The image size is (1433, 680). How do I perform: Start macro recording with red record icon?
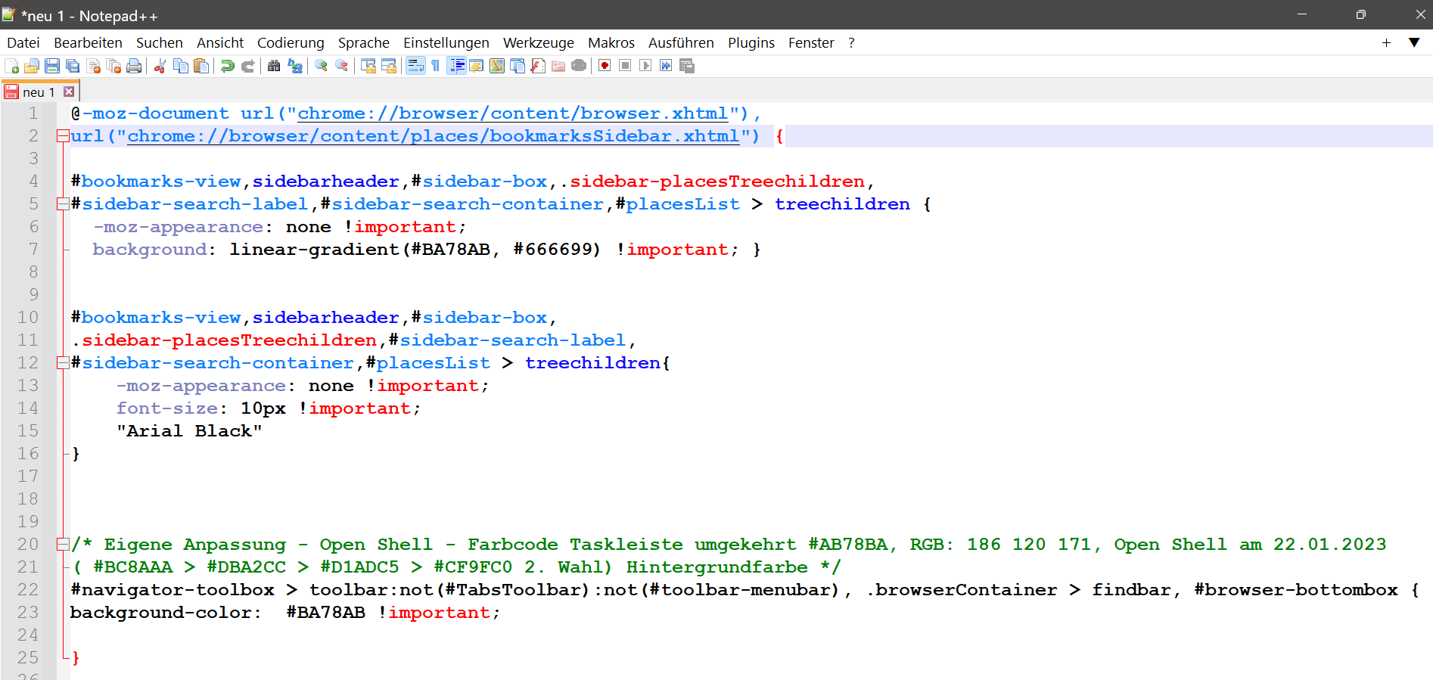coord(605,67)
